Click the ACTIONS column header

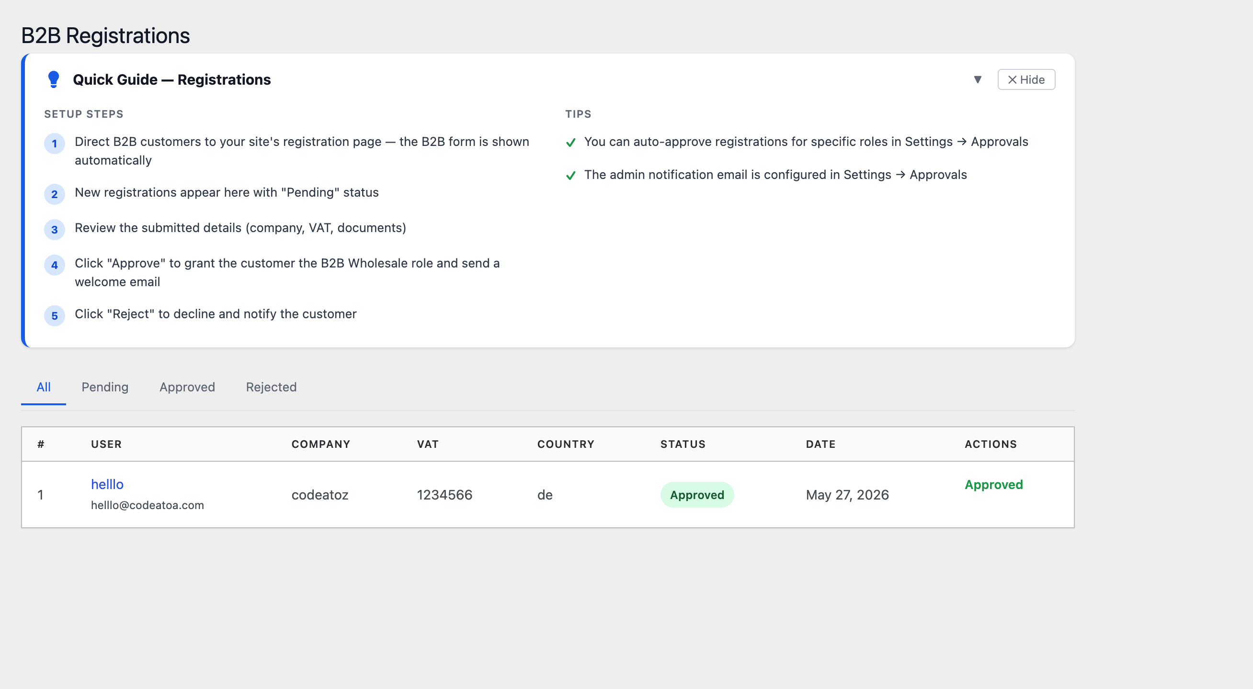coord(991,444)
